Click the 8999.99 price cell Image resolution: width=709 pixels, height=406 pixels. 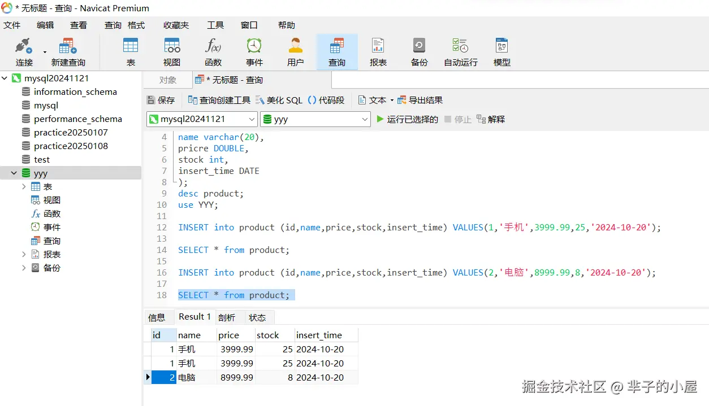point(236,377)
